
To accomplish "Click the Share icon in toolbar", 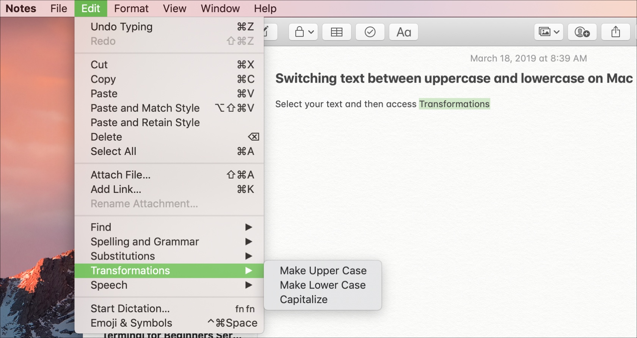I will coord(615,32).
